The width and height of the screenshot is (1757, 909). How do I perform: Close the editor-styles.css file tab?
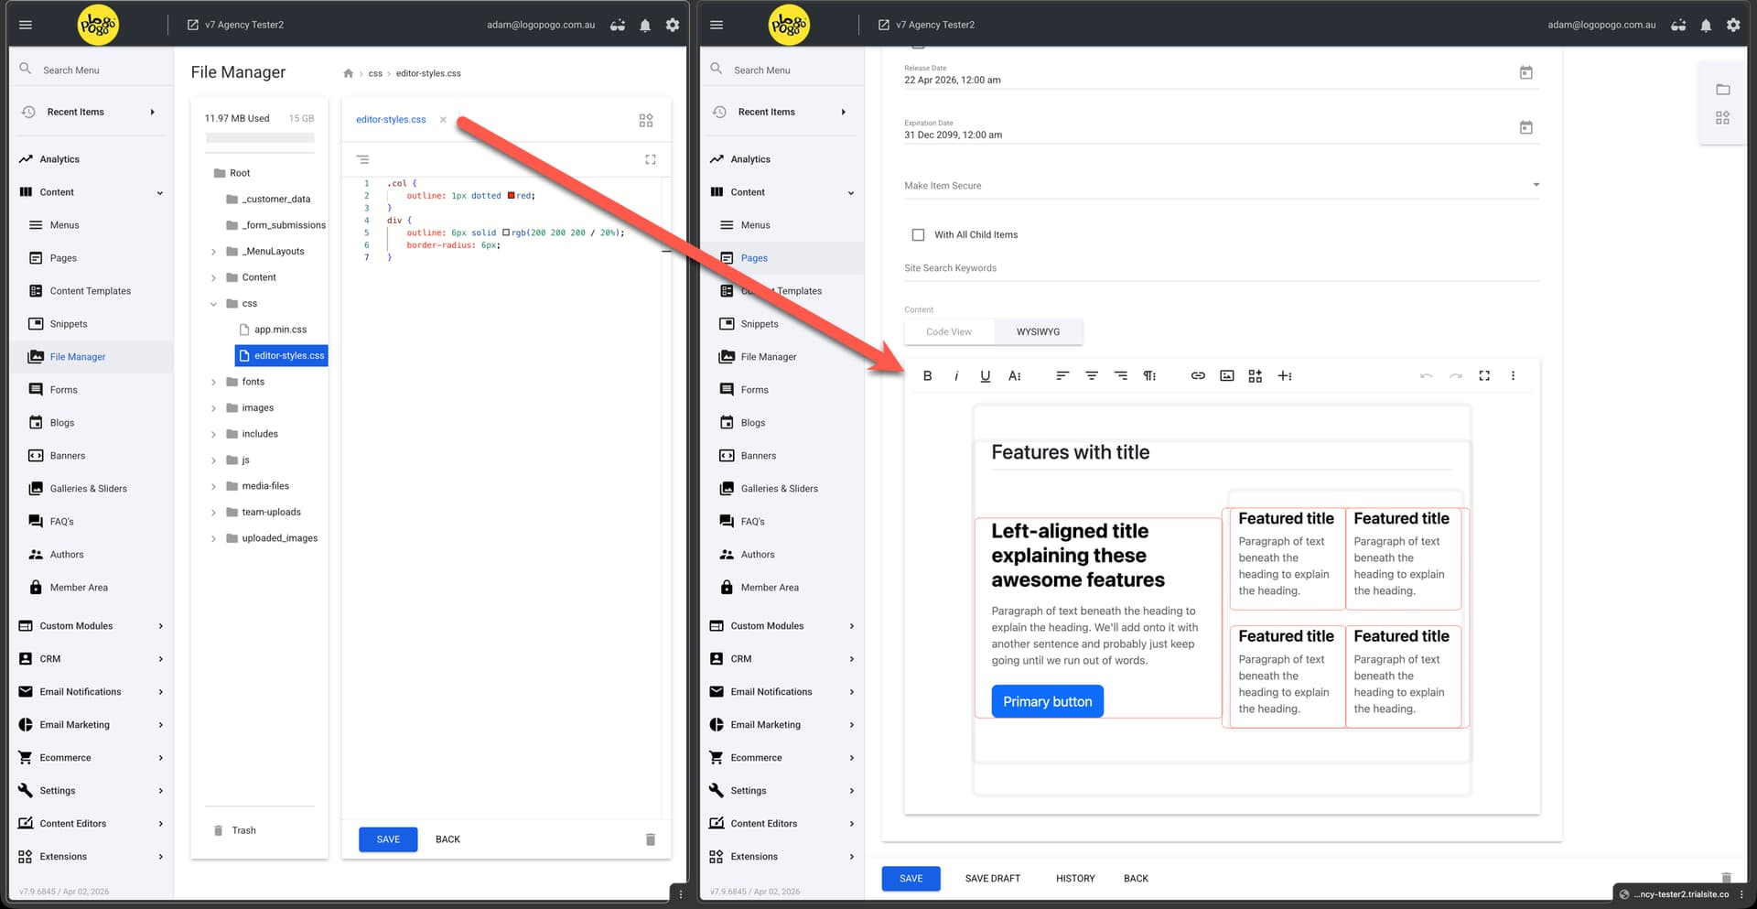(443, 120)
